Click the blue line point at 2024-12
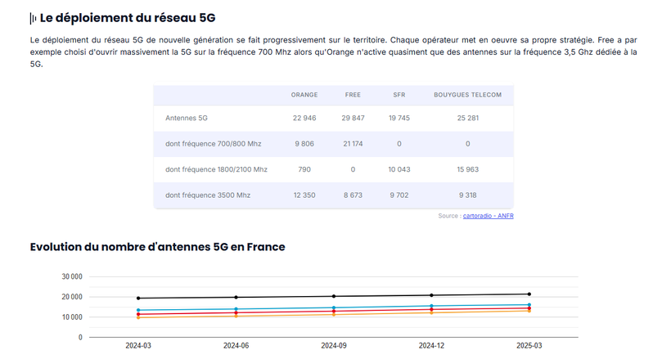 click(x=431, y=306)
